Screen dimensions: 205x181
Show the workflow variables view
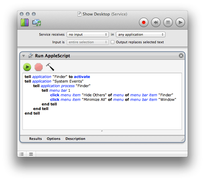click(x=31, y=154)
